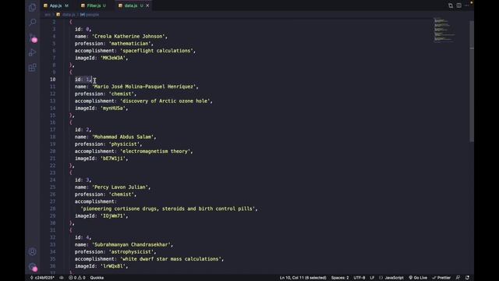Image resolution: width=499 pixels, height=281 pixels.
Task: Click the string 'spaceflight calculations'
Action: coord(157,51)
